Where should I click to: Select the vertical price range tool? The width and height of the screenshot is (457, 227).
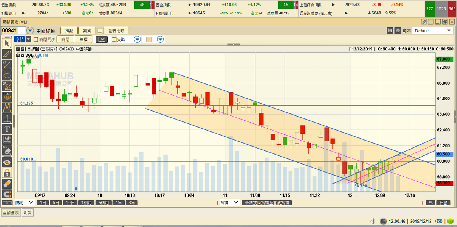(6, 118)
